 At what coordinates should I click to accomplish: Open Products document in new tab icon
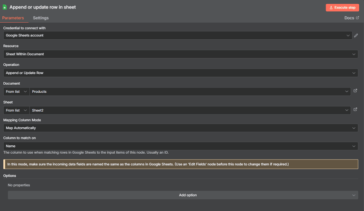355,91
